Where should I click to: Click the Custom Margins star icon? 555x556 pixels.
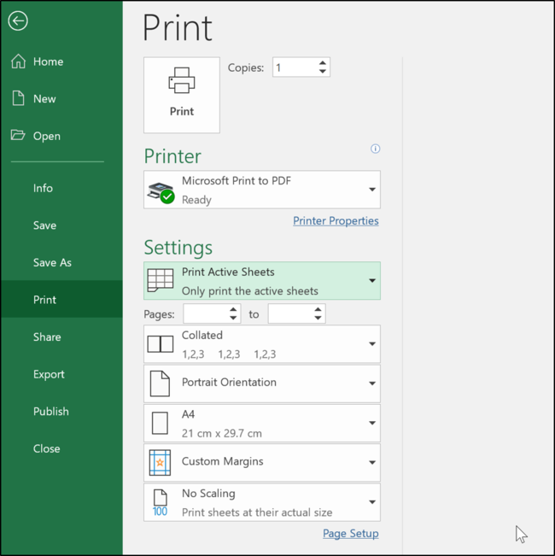(160, 462)
